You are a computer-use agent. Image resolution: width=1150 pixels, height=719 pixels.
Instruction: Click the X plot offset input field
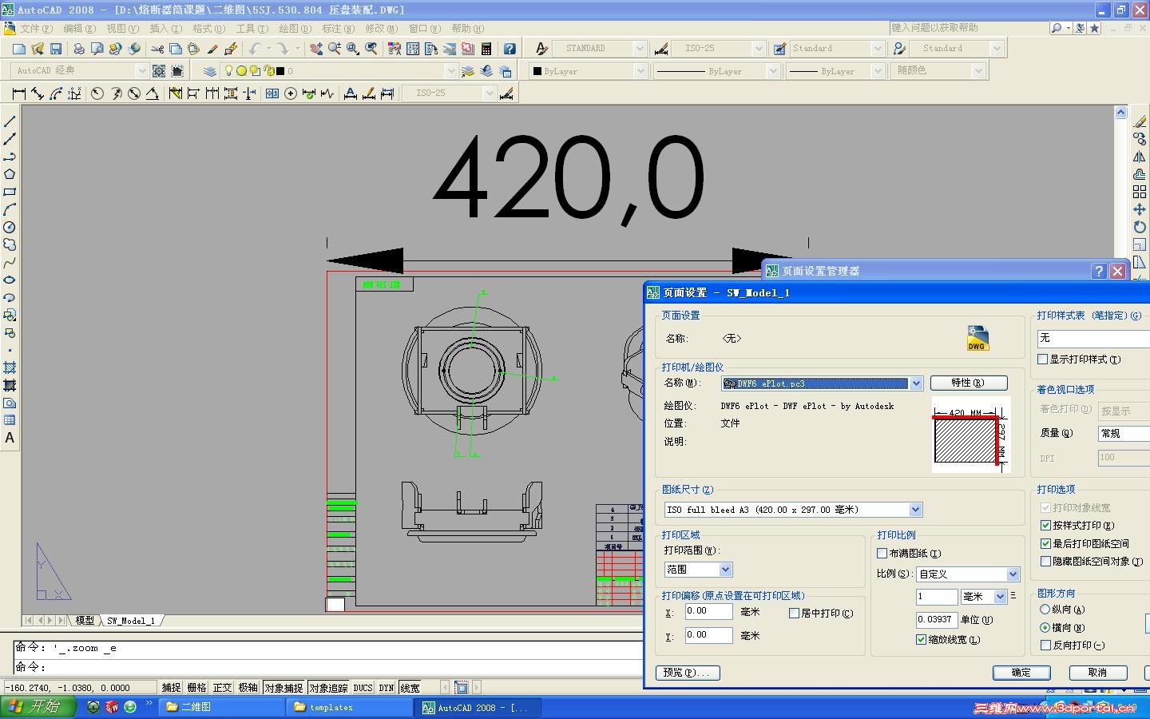point(708,611)
